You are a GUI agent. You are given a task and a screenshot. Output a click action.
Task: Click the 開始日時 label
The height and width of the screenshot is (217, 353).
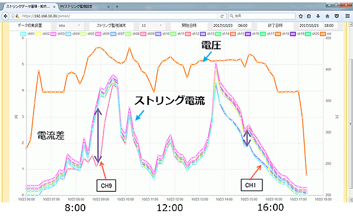(189, 26)
